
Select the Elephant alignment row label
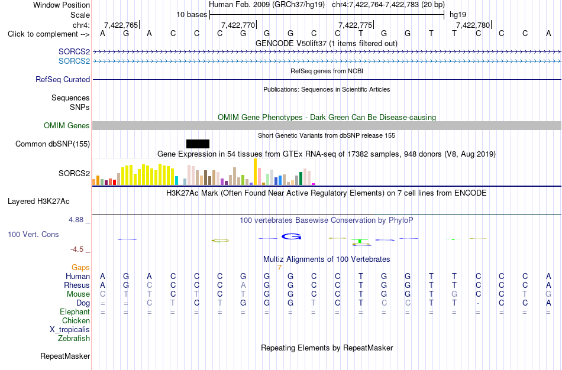click(75, 312)
